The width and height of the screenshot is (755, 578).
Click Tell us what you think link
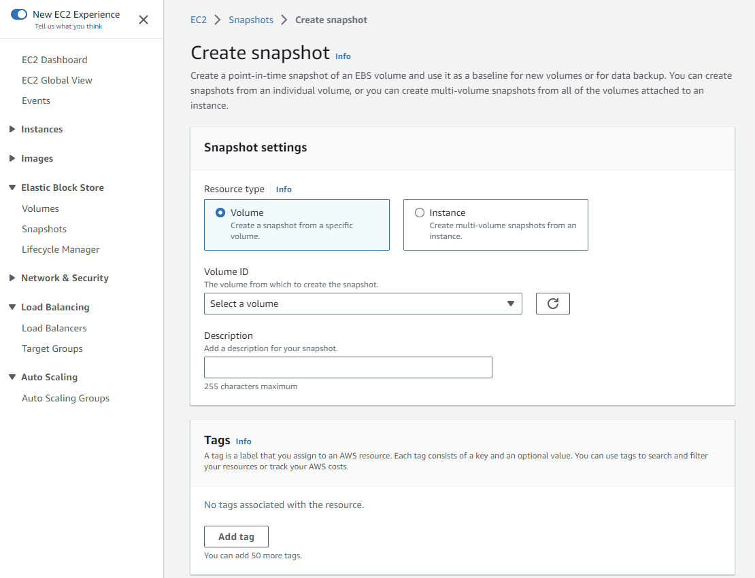69,26
